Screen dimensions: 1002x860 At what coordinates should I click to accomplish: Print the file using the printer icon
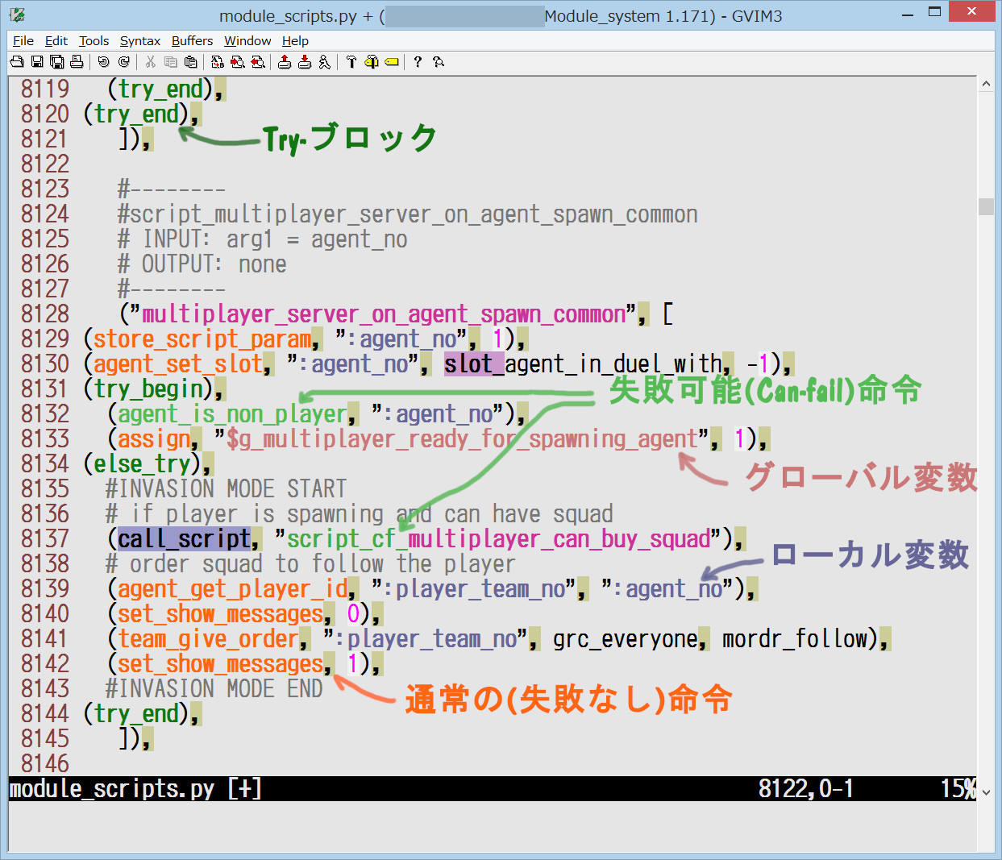pos(77,62)
